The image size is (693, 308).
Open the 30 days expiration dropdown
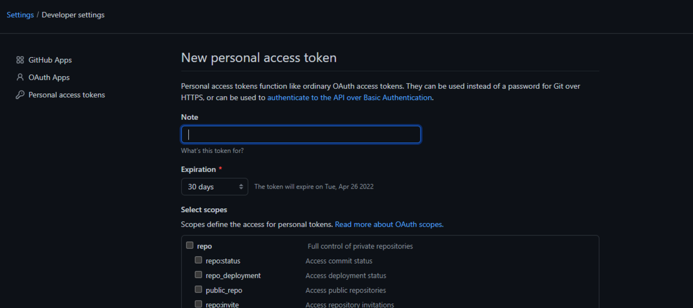click(214, 187)
